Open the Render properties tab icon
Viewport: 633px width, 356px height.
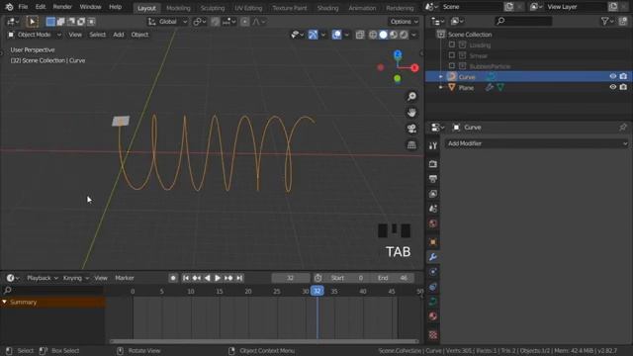coord(433,164)
